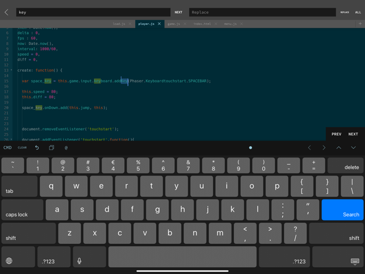Tap the back chevron beside the search field
This screenshot has height=274, width=365.
point(6,12)
